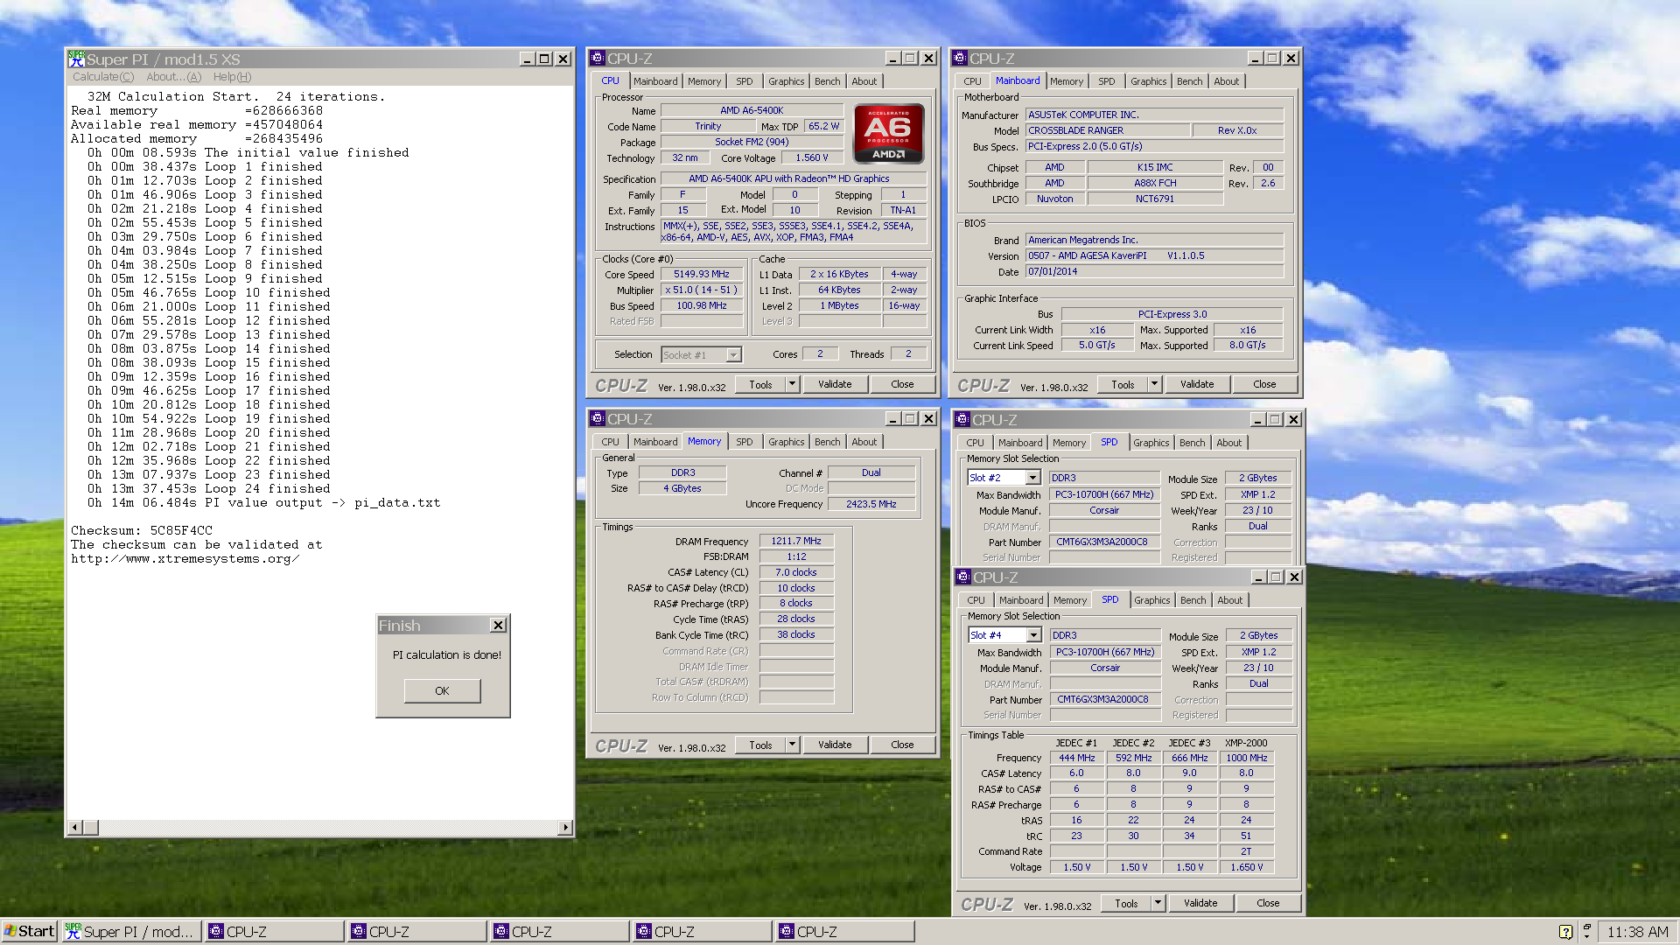This screenshot has width=1680, height=945.
Task: Click the CPU-Z icon in the processor window title bar
Action: pyautogui.click(x=598, y=59)
